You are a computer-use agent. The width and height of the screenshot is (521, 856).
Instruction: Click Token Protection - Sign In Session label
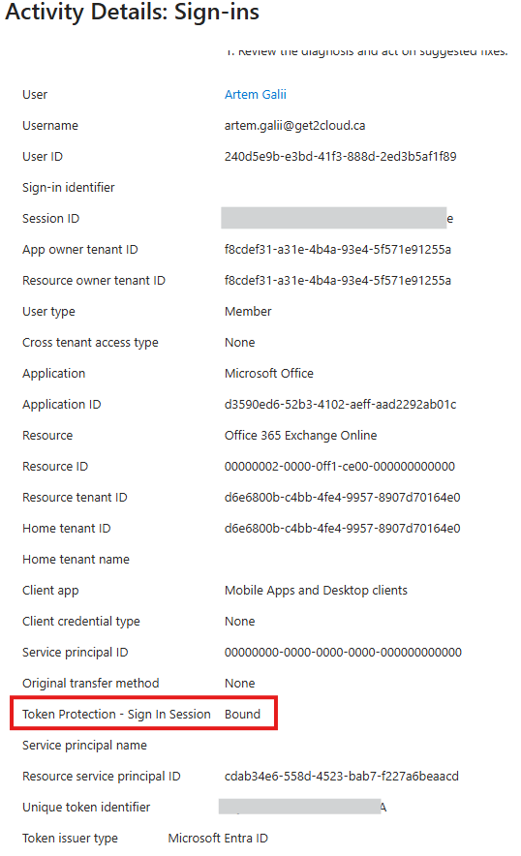click(116, 715)
